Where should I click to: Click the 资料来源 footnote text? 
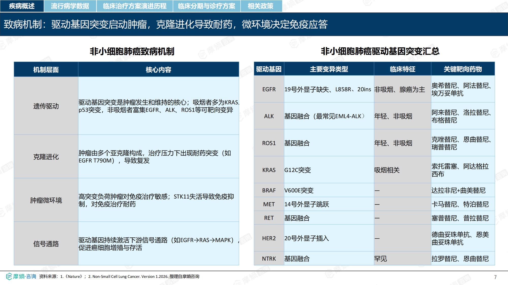(119, 276)
